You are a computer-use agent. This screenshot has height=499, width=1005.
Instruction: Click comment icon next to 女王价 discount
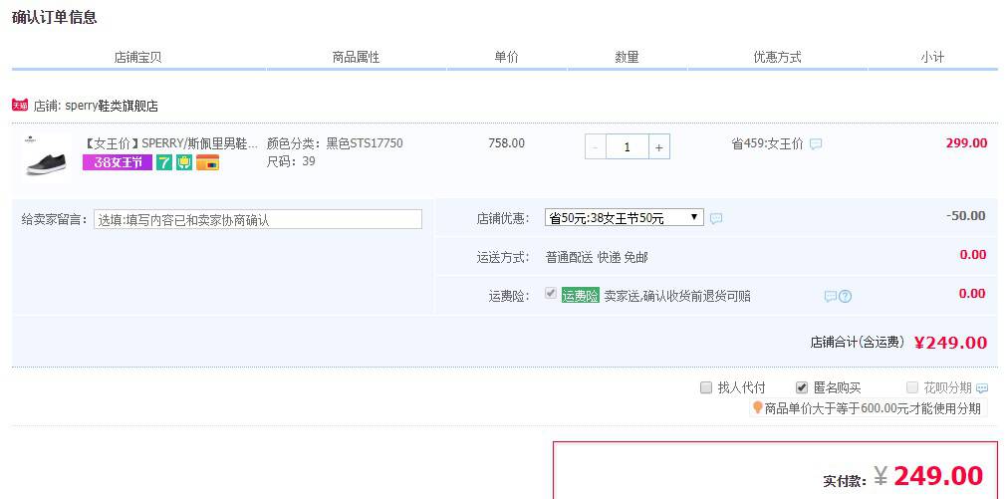tap(816, 144)
